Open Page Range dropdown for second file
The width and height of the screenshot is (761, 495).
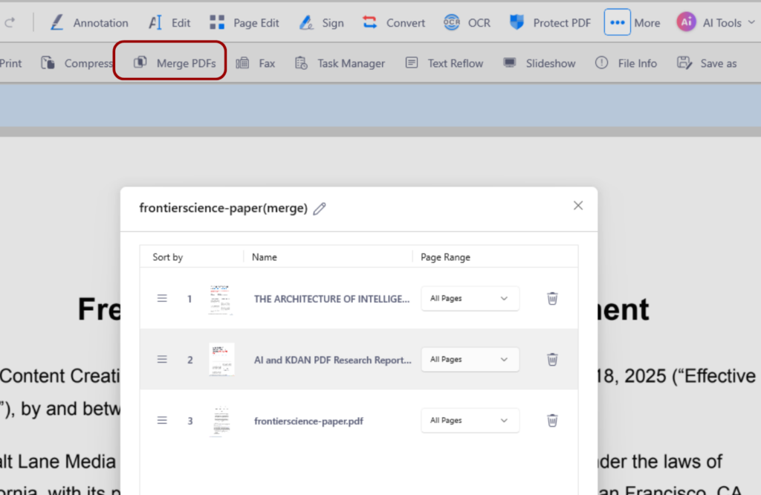470,359
